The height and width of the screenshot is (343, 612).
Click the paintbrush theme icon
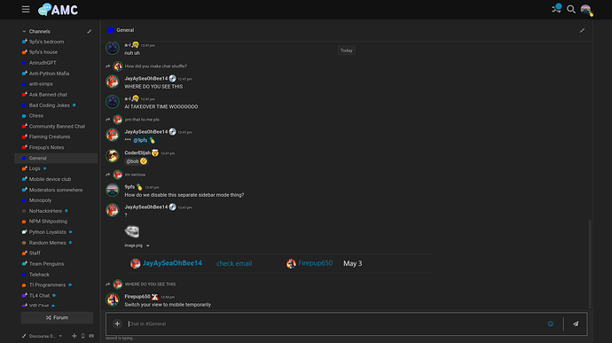(x=24, y=336)
